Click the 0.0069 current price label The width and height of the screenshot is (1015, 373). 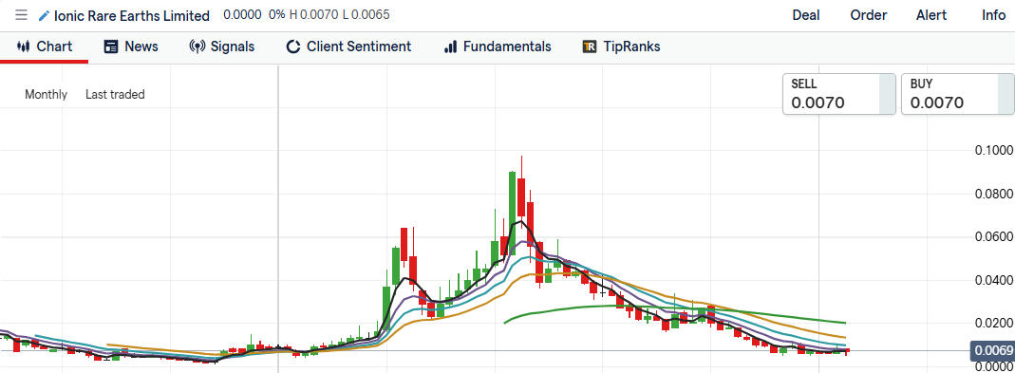(992, 351)
